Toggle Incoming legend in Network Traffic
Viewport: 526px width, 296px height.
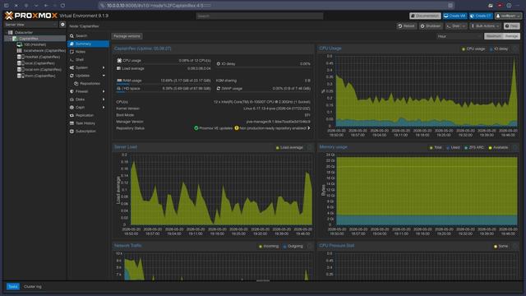pos(269,247)
